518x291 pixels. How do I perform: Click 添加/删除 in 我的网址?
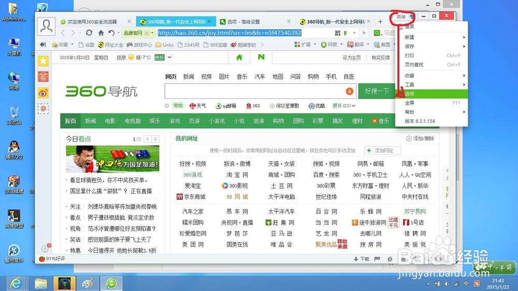coord(420,138)
